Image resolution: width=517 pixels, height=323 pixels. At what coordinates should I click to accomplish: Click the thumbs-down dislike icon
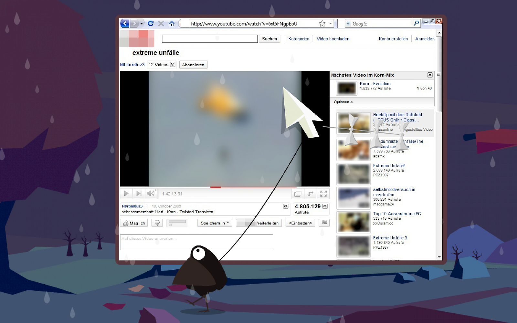click(x=157, y=223)
